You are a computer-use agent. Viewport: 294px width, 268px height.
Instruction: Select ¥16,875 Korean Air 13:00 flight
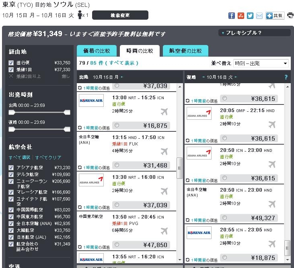point(117,125)
